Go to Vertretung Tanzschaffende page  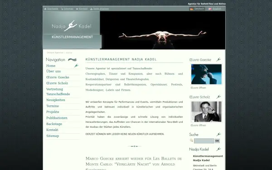coord(58,92)
